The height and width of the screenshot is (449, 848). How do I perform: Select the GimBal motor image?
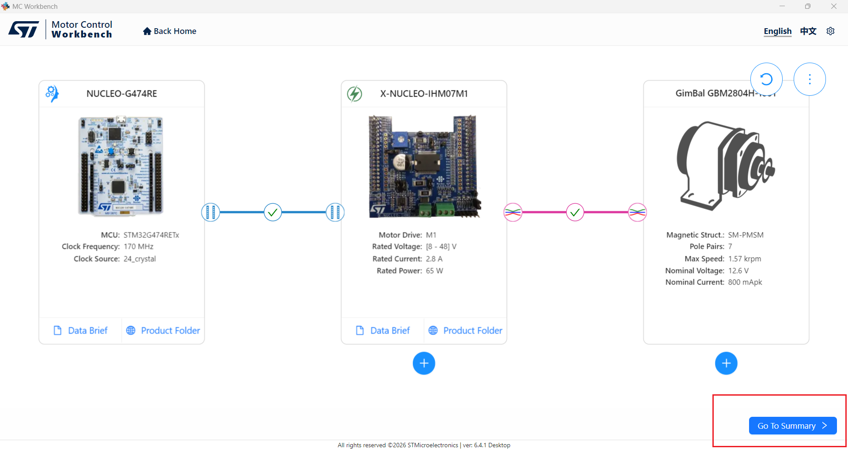[x=726, y=165]
